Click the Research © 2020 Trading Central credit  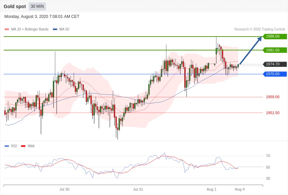point(260,29)
